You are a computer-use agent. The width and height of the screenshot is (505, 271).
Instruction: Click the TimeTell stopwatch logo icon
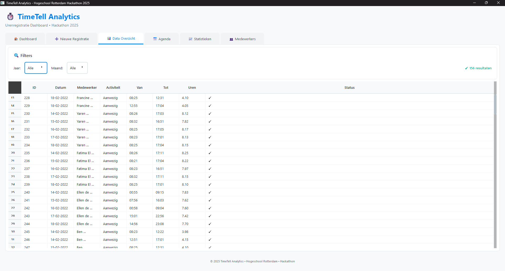(x=10, y=17)
